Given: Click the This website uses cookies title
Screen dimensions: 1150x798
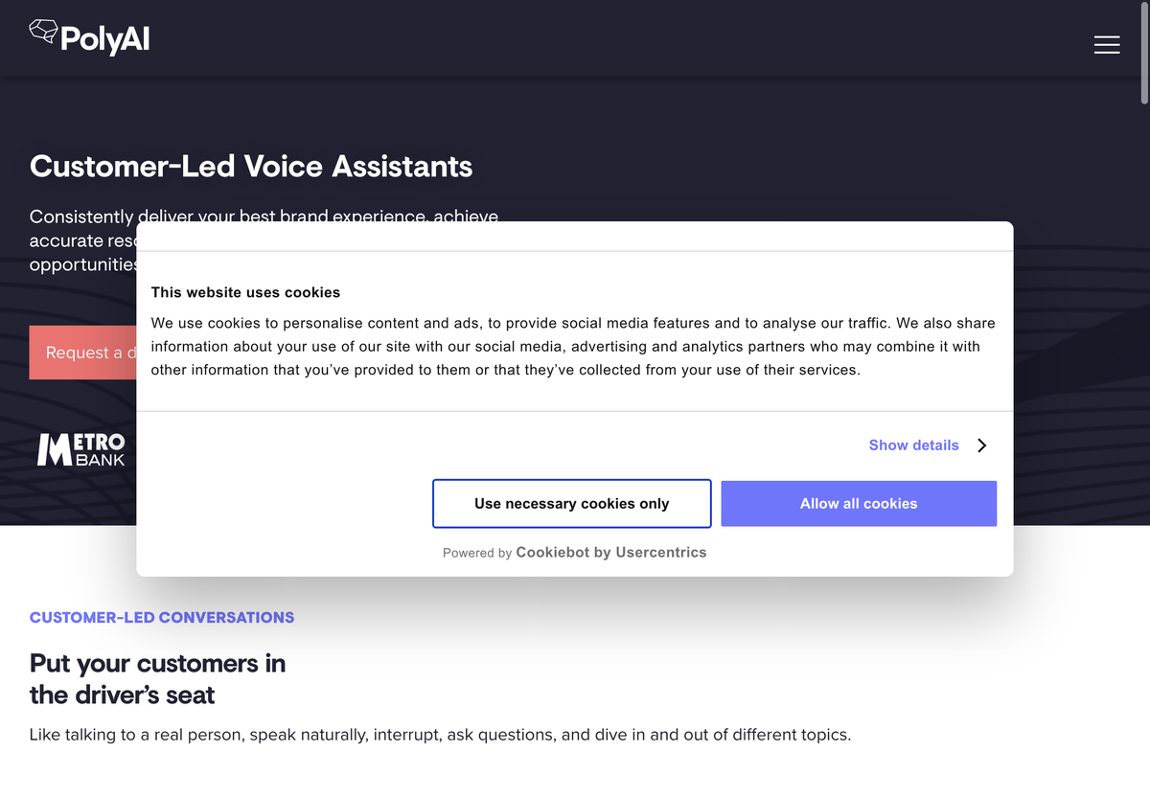Looking at the screenshot, I should 245,292.
